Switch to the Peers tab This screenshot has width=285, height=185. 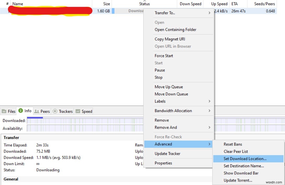pyautogui.click(x=42, y=111)
